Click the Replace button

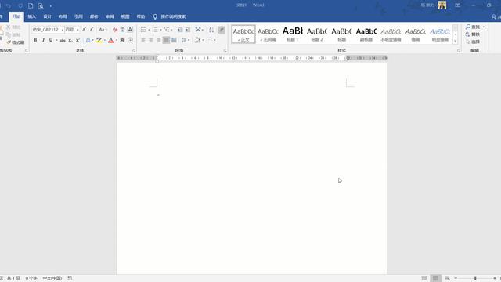point(473,34)
